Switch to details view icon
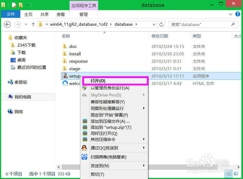The image size is (243, 179). [x=228, y=174]
